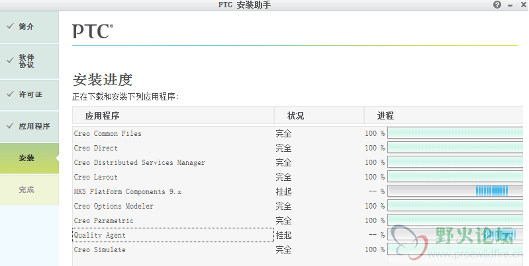Click Creo Distributed Services Manager progress bar
Viewport: 529px width, 266px height.
click(455, 162)
